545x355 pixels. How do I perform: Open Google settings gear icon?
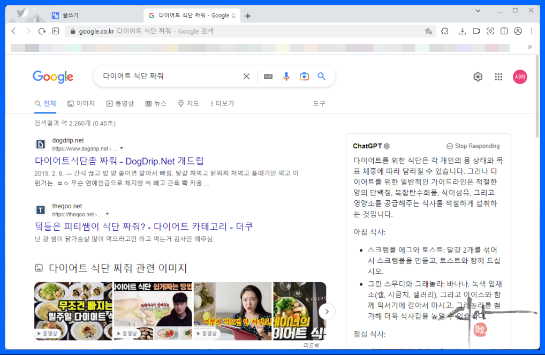tap(478, 77)
